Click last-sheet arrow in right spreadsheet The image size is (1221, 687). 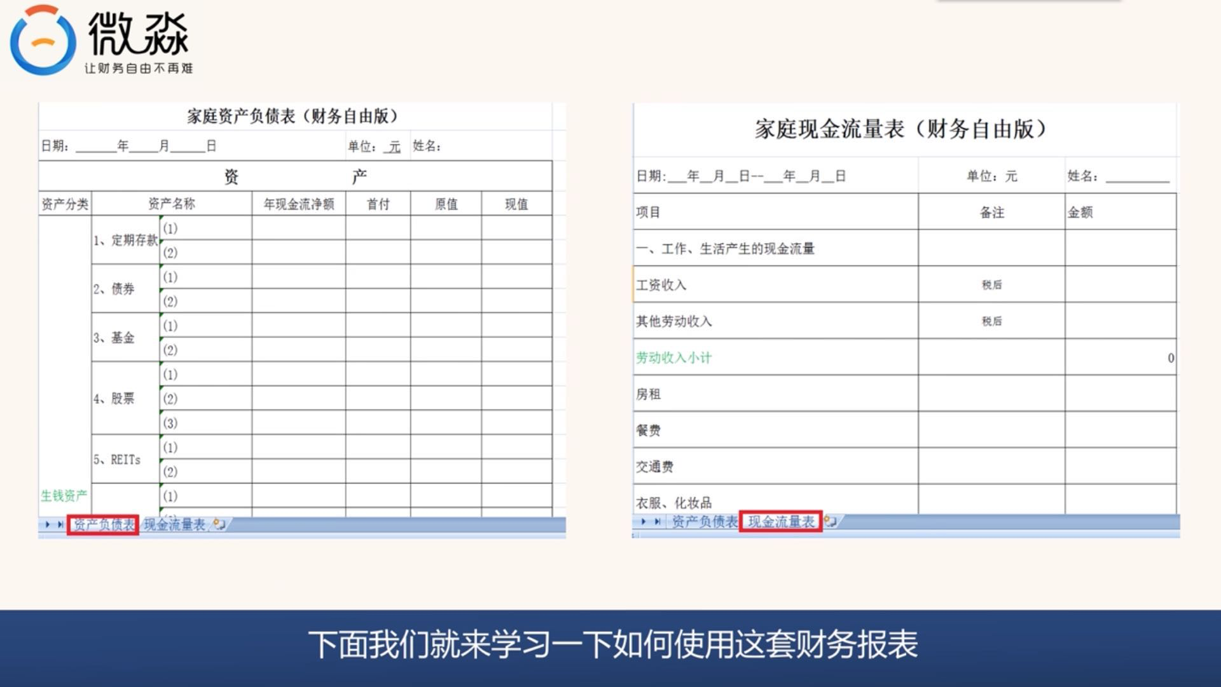coord(657,522)
